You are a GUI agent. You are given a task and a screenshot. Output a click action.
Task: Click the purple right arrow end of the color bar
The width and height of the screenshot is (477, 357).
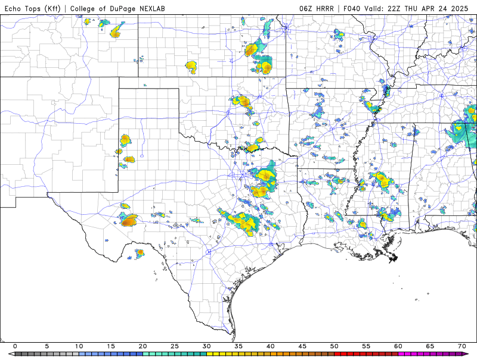coord(466,354)
